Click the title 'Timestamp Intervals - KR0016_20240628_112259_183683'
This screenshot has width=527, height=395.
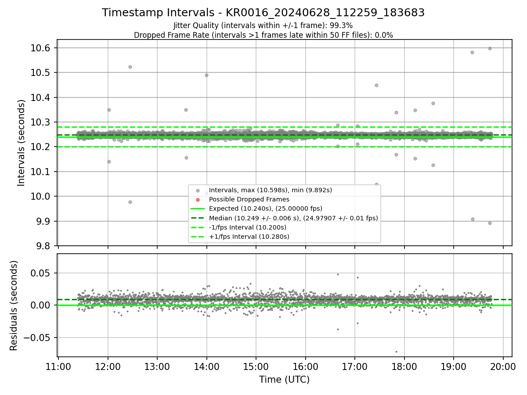click(263, 13)
